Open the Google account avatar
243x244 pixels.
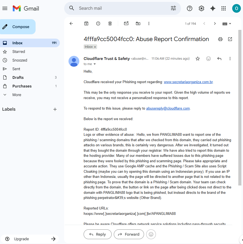click(x=237, y=8)
